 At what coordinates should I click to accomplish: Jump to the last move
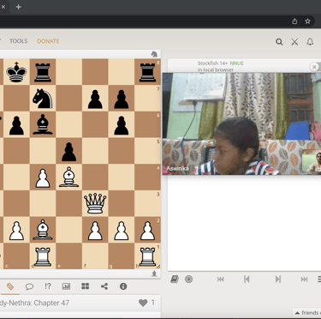tap(304, 279)
